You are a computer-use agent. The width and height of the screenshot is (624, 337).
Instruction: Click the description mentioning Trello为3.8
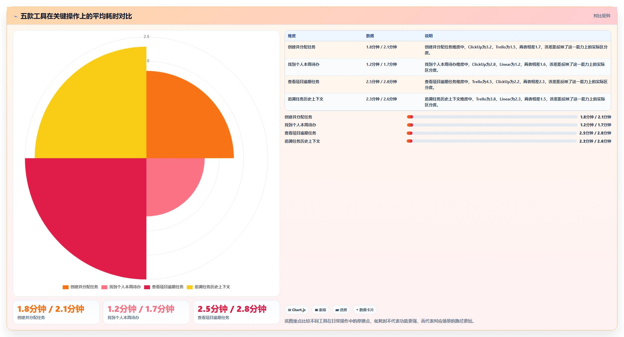(515, 102)
